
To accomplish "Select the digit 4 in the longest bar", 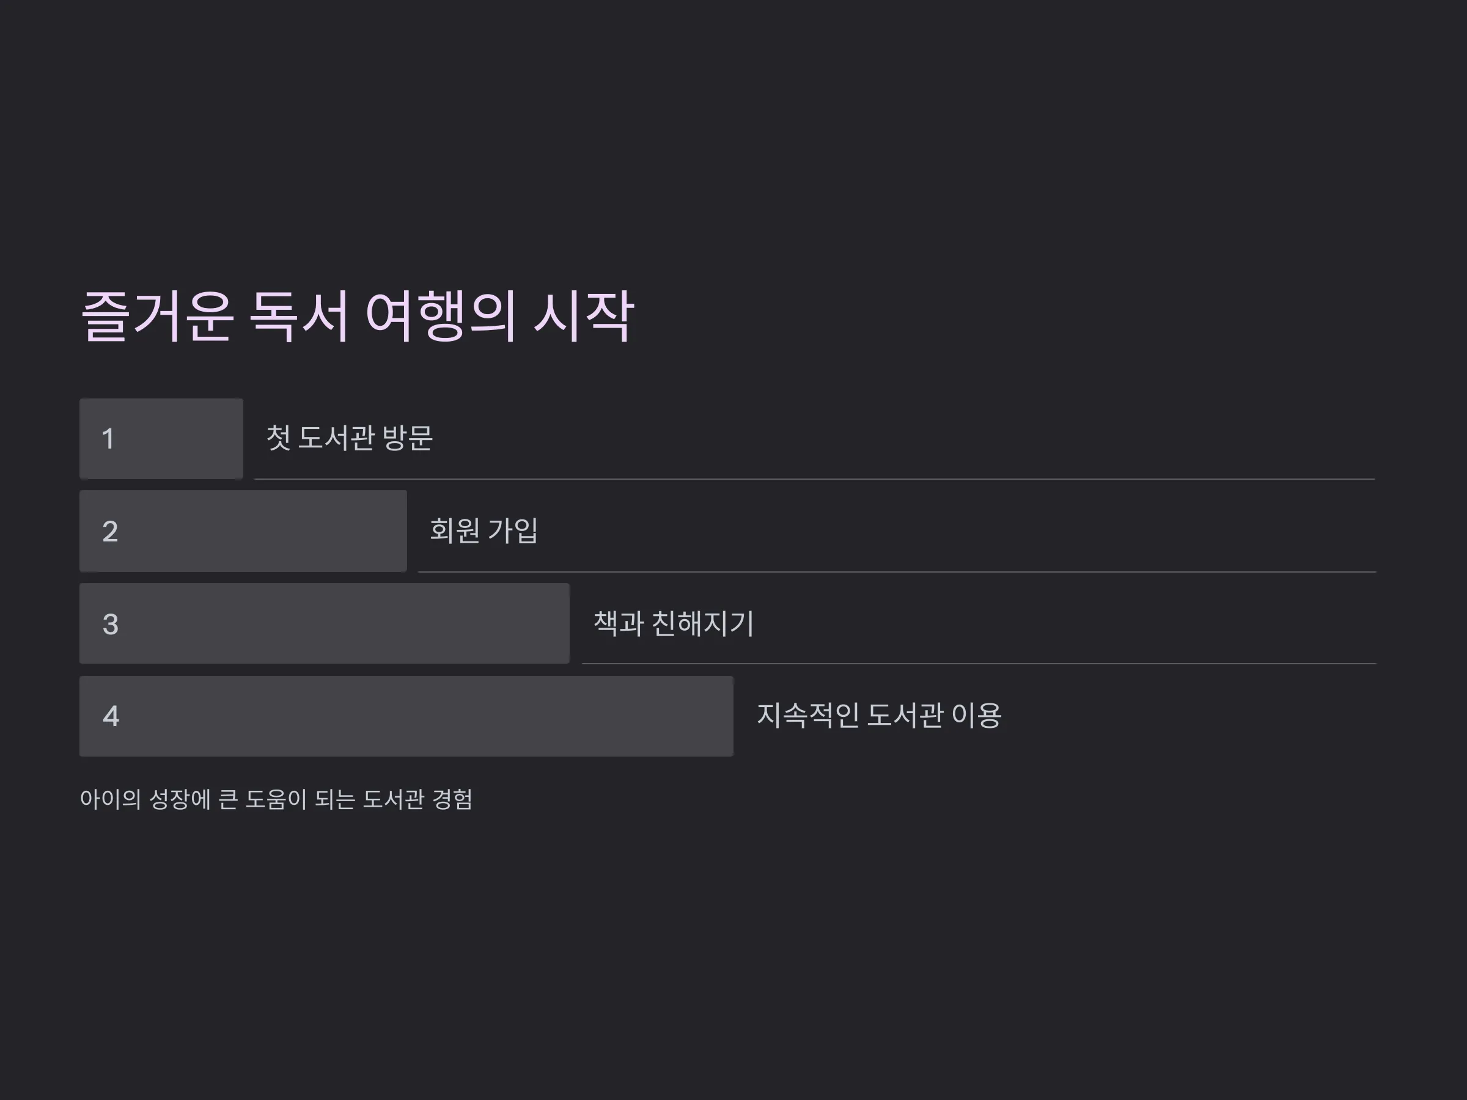I will click(x=111, y=716).
